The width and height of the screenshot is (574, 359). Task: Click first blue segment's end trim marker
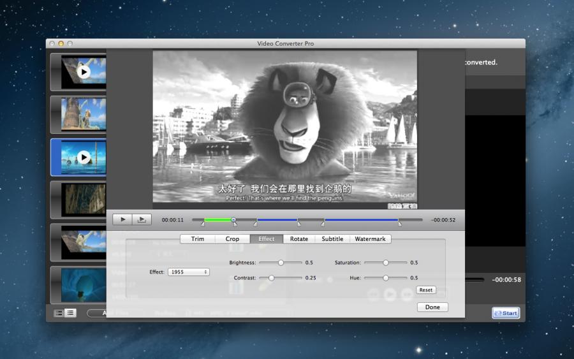pos(299,224)
